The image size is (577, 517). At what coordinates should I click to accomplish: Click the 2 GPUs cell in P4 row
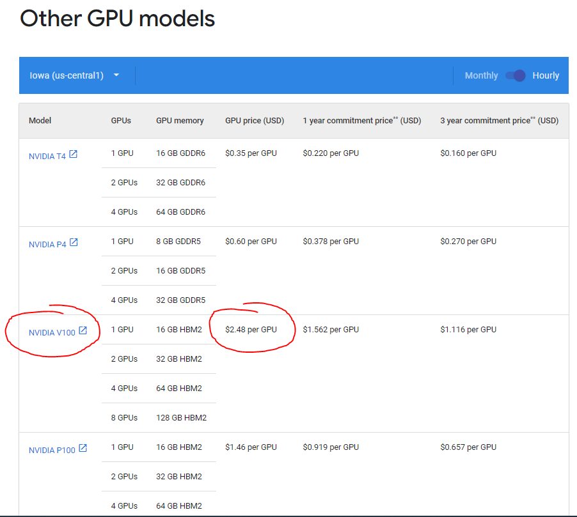pos(124,271)
